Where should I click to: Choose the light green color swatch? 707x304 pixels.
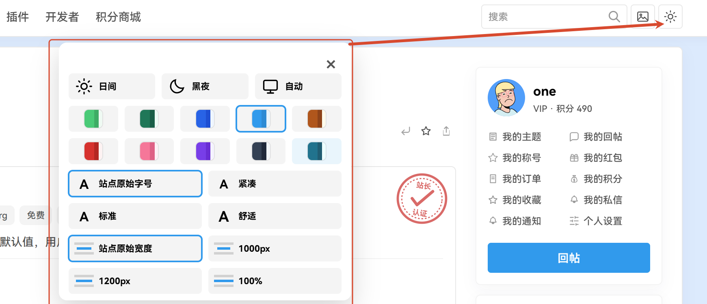pyautogui.click(x=93, y=119)
